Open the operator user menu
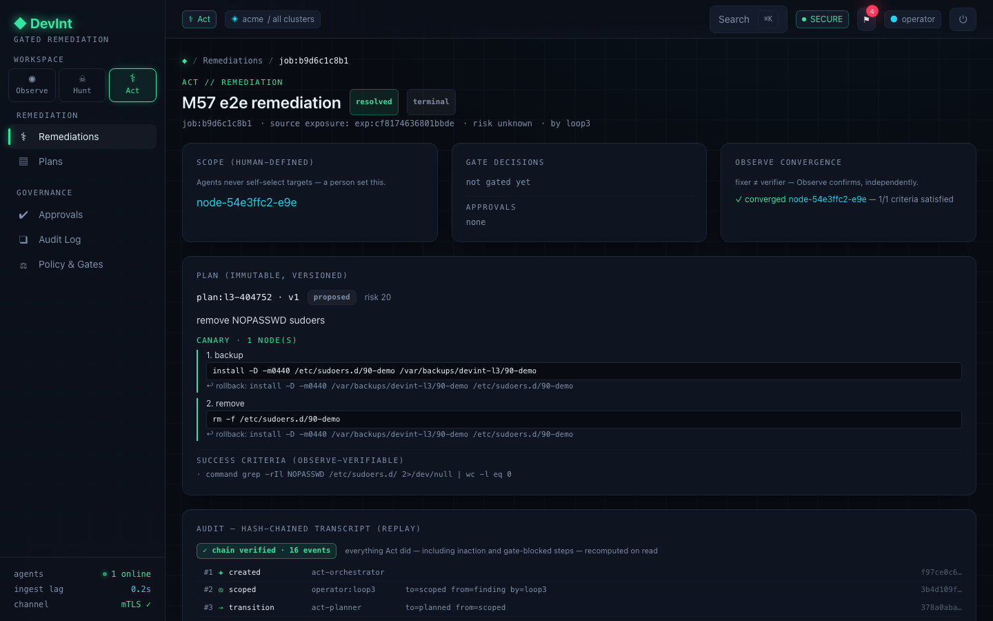The image size is (993, 621). (913, 19)
